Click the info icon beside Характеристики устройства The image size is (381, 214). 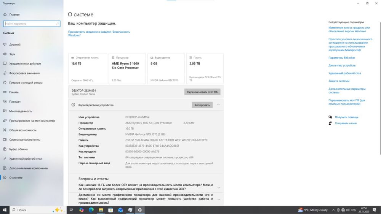point(73,105)
